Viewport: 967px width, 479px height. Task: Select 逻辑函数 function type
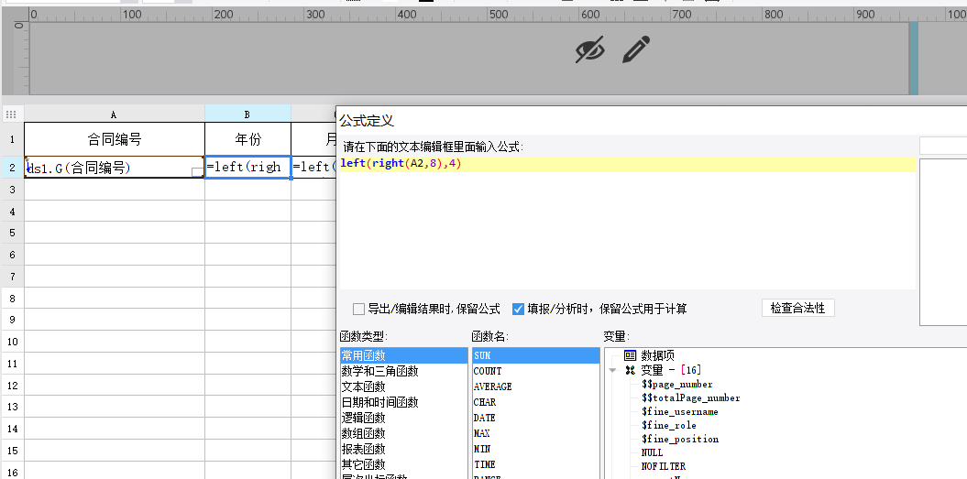tap(404, 418)
